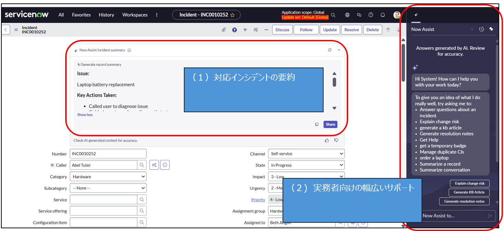This screenshot has height=231, width=504.
Task: Go back with the left chevron button
Action: point(6,30)
